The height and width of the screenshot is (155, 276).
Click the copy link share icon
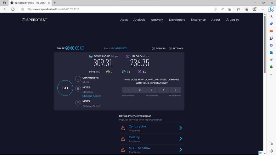coord(67,48)
